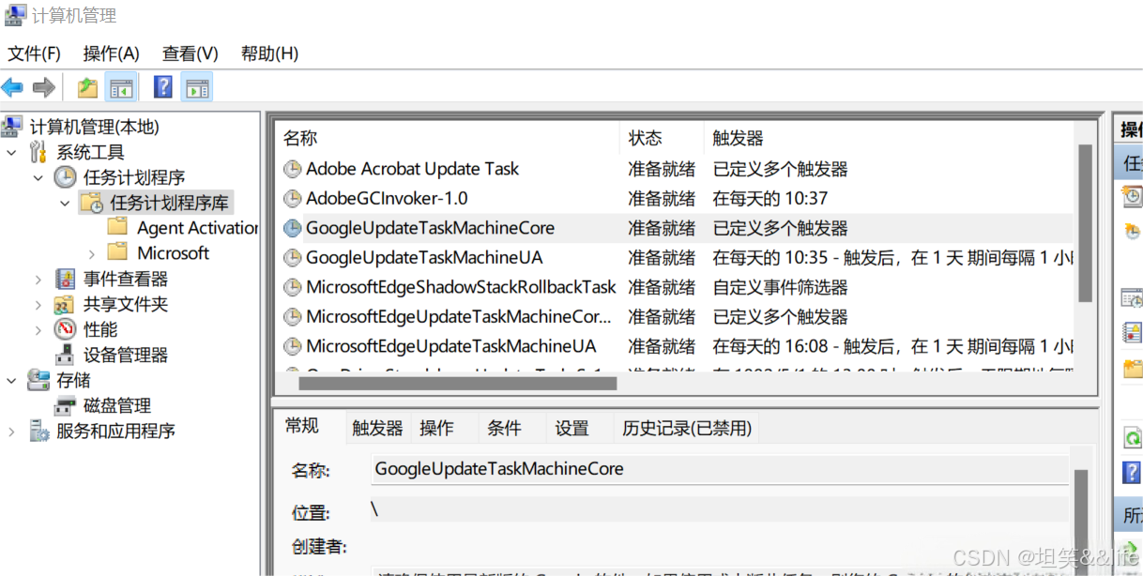Click the 名称 field showing GoogleUpdateTaskMachineCore
This screenshot has height=576, width=1143.
point(719,469)
